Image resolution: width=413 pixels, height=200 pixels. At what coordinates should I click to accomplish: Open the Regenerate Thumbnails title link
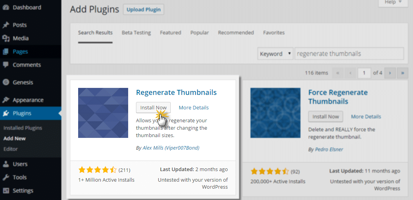[x=176, y=93]
